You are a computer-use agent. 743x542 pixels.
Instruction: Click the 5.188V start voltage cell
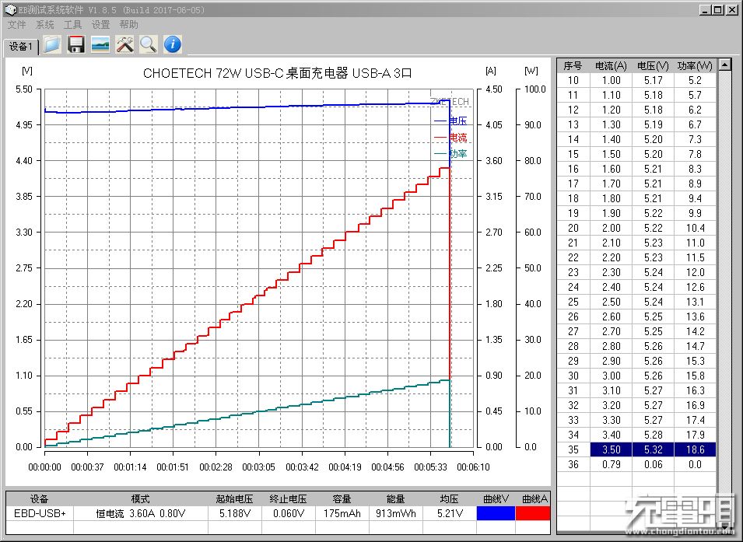(x=234, y=513)
